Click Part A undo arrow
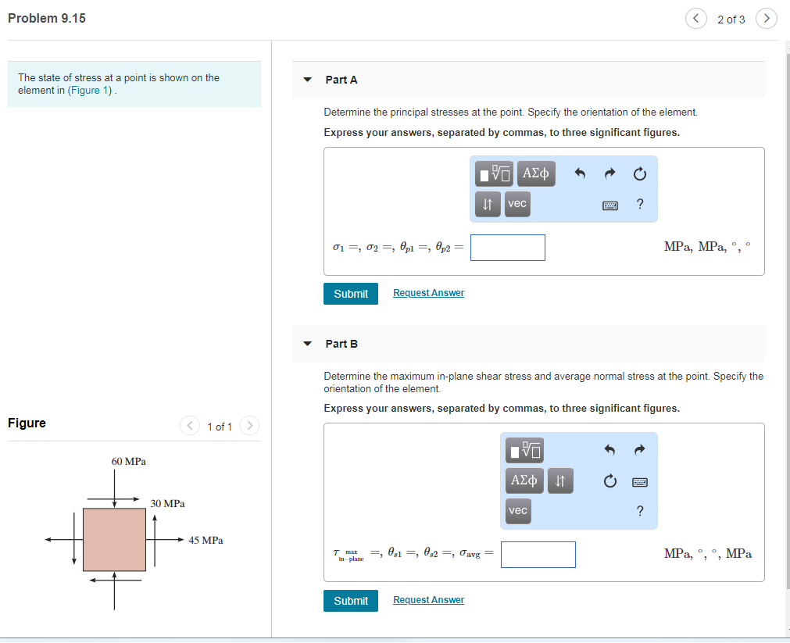This screenshot has width=790, height=643. (580, 174)
